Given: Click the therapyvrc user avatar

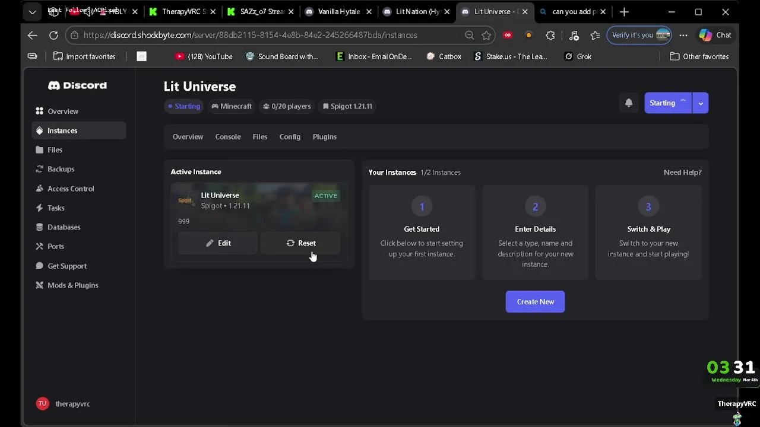Looking at the screenshot, I should (42, 403).
